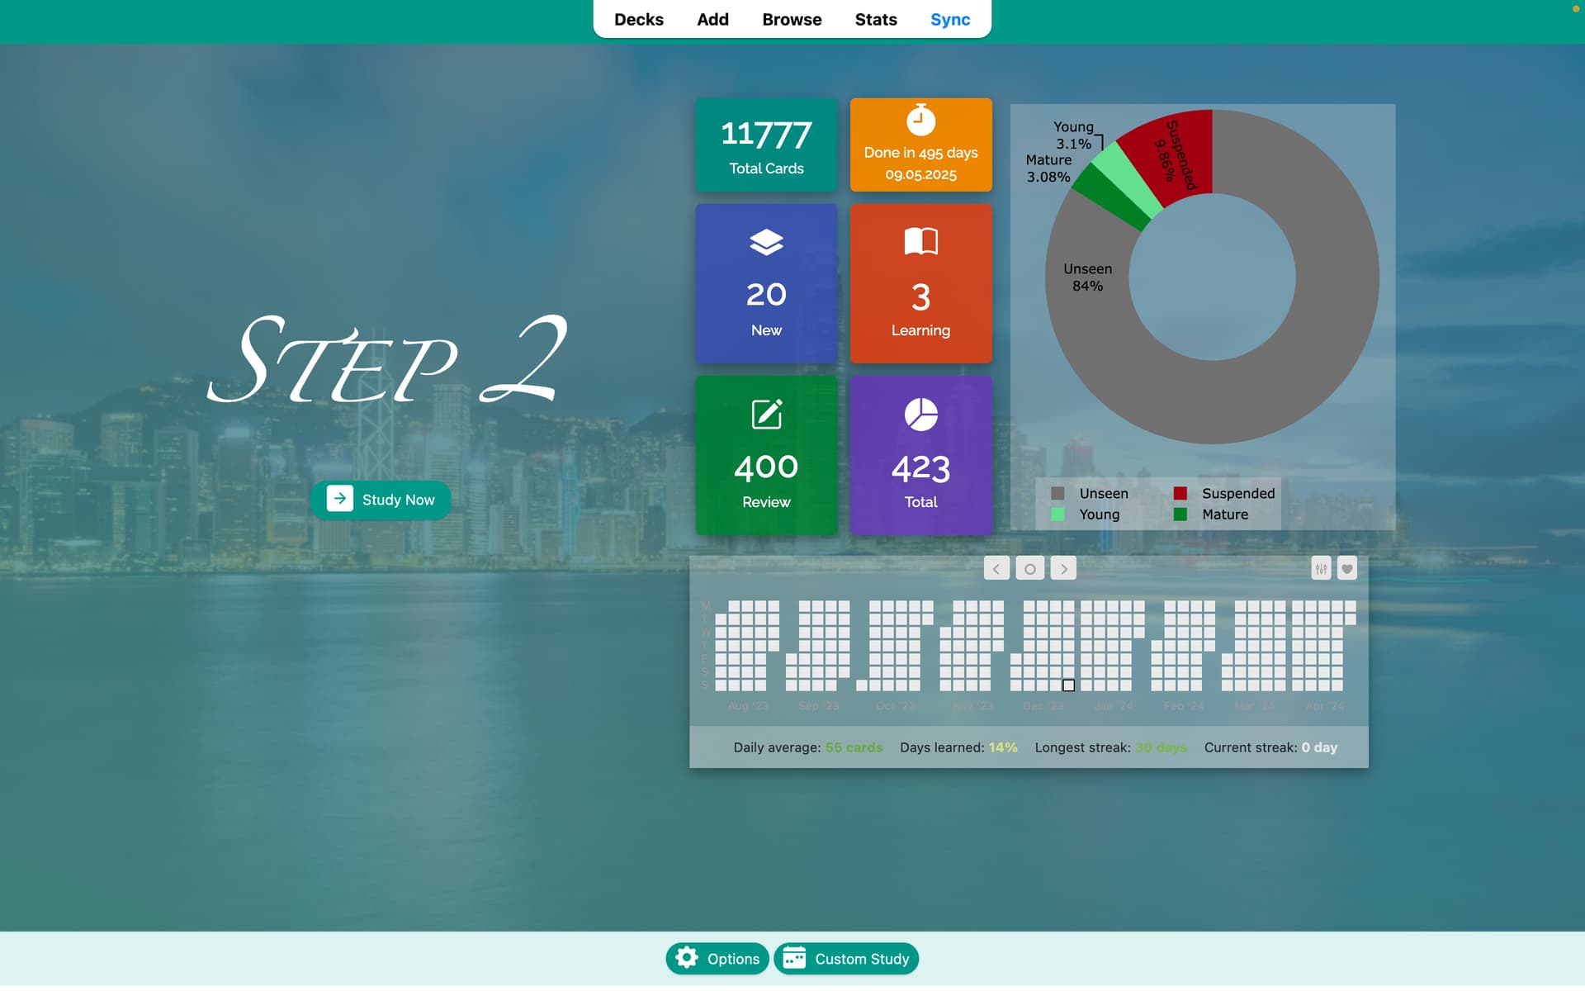Toggle Young legend entry
The width and height of the screenshot is (1585, 991).
tap(1086, 514)
